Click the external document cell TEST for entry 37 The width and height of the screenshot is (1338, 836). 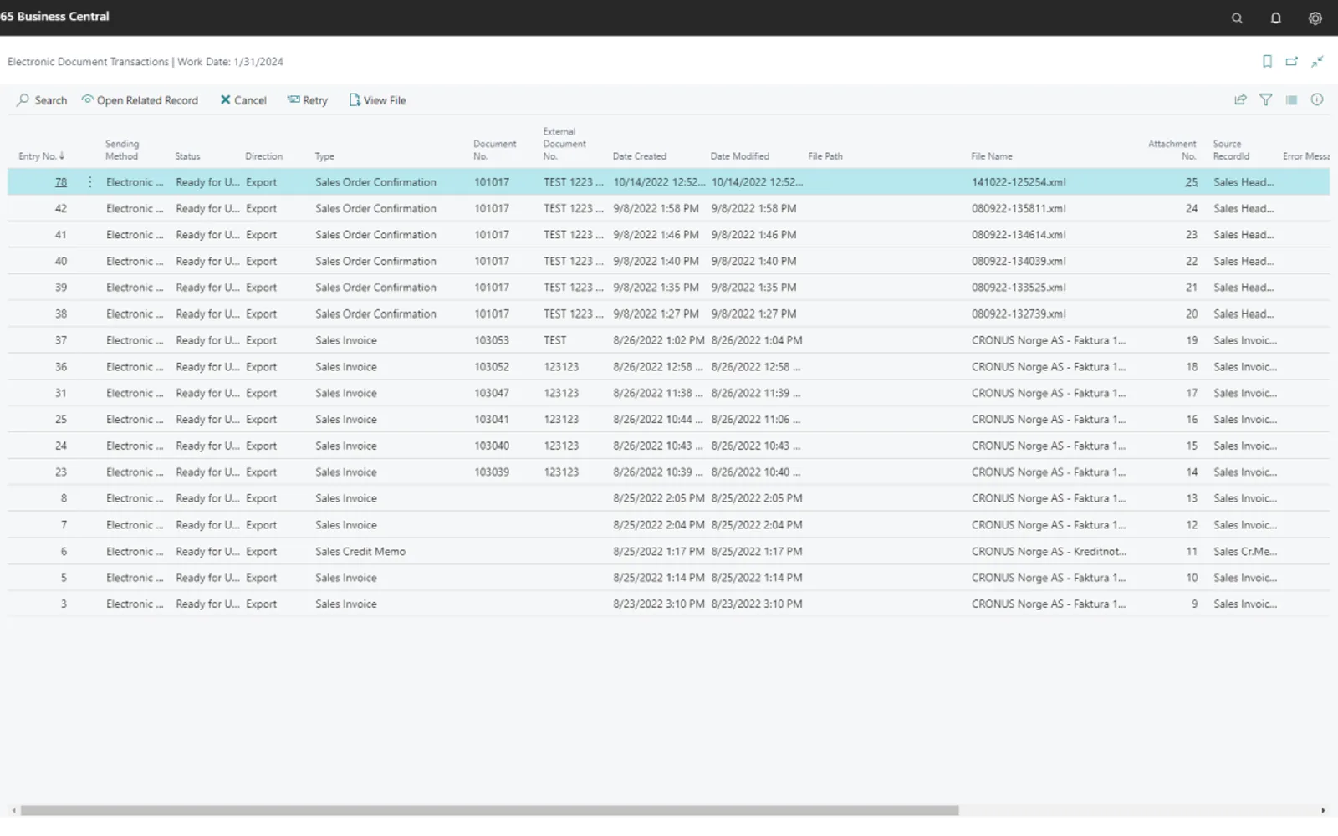tap(555, 340)
